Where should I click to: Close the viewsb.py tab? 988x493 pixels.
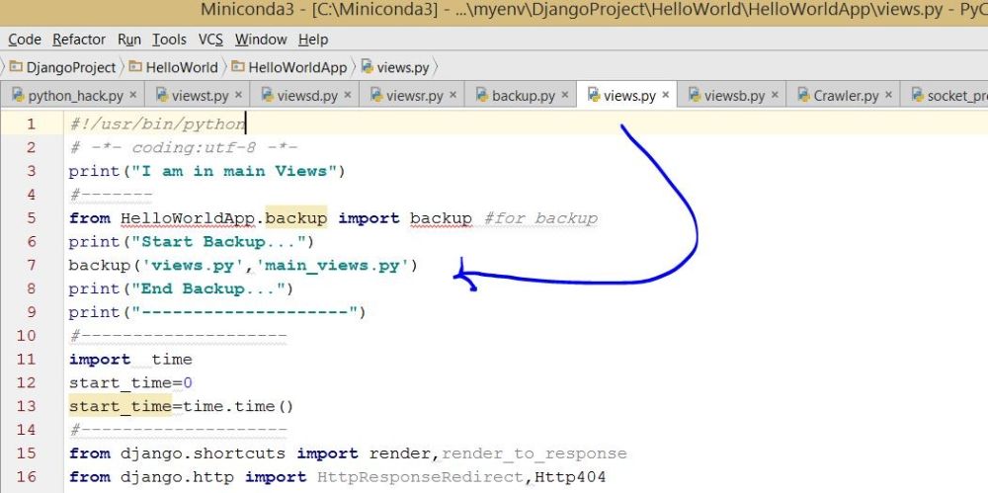(x=775, y=95)
